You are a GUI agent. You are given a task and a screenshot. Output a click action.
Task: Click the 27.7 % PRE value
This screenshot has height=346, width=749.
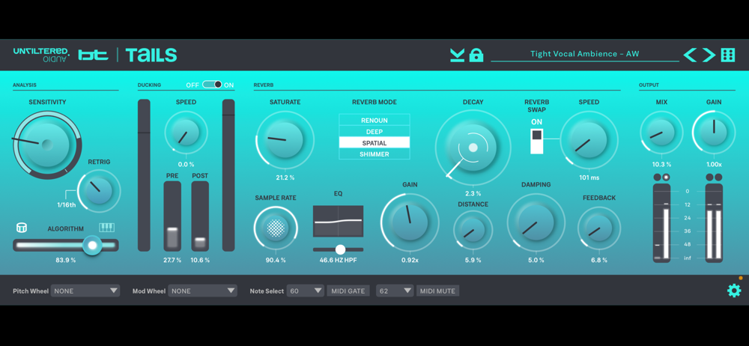[x=172, y=261]
